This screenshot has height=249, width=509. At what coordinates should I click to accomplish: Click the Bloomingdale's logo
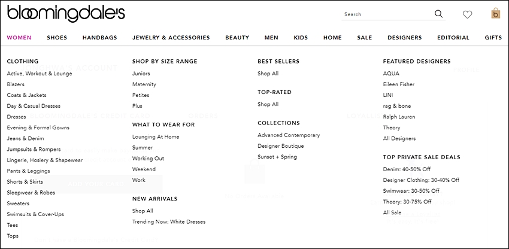(x=66, y=14)
